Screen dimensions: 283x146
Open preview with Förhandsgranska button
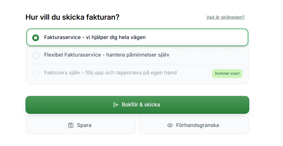click(x=194, y=125)
